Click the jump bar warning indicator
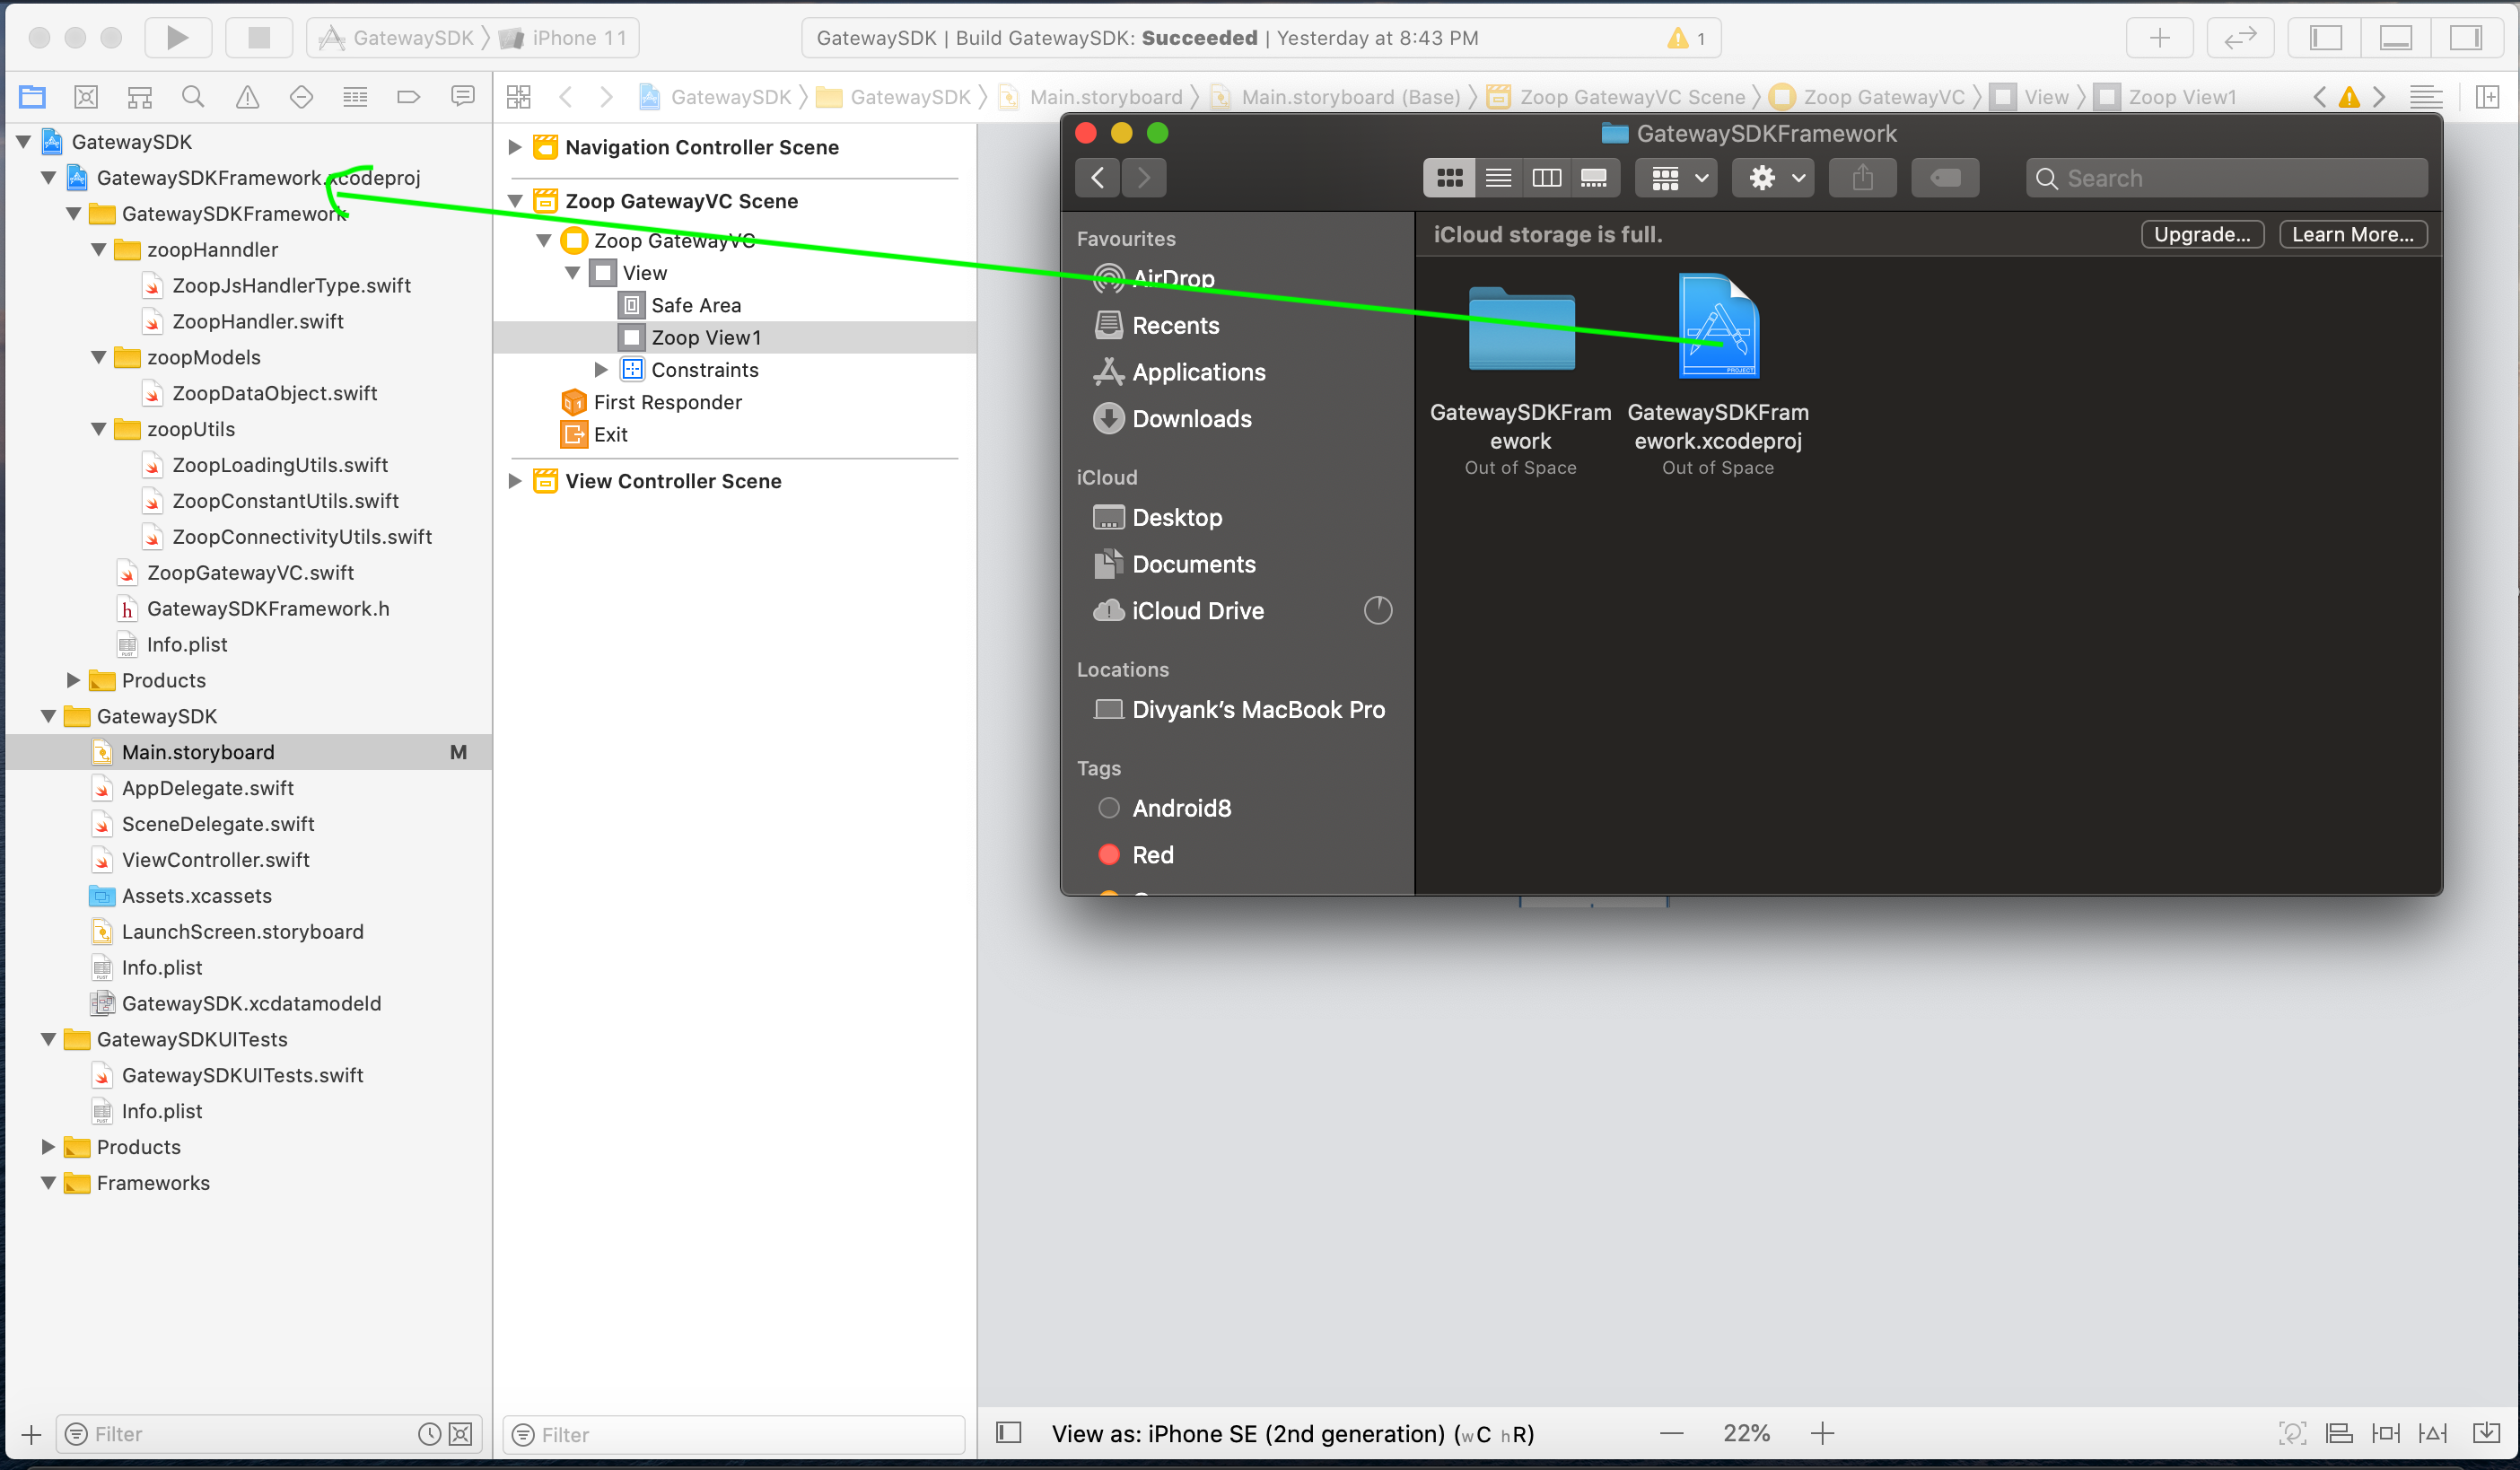This screenshot has height=1470, width=2520. click(x=2349, y=97)
